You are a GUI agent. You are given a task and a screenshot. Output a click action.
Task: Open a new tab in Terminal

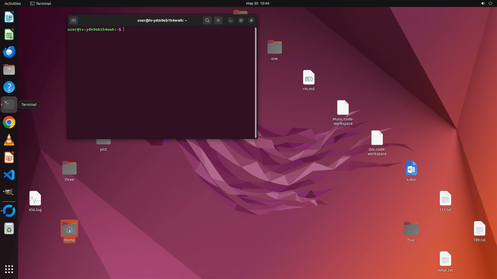(x=74, y=20)
